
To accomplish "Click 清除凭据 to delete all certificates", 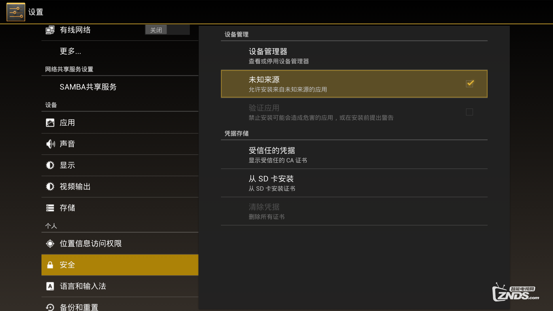I will (354, 211).
